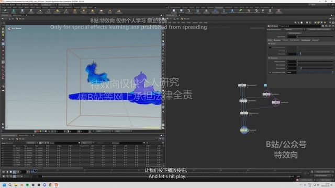Open the Tools menu of the network editor
The height and width of the screenshot is (188, 335).
pos(188,22)
